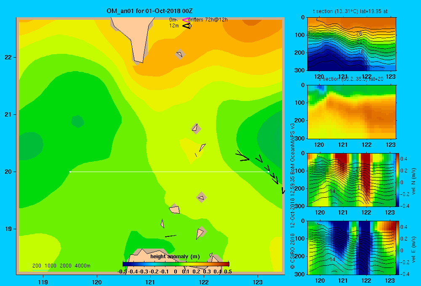
Task: Click the large black drifter arrow near 122.8E
Action: 242,156
